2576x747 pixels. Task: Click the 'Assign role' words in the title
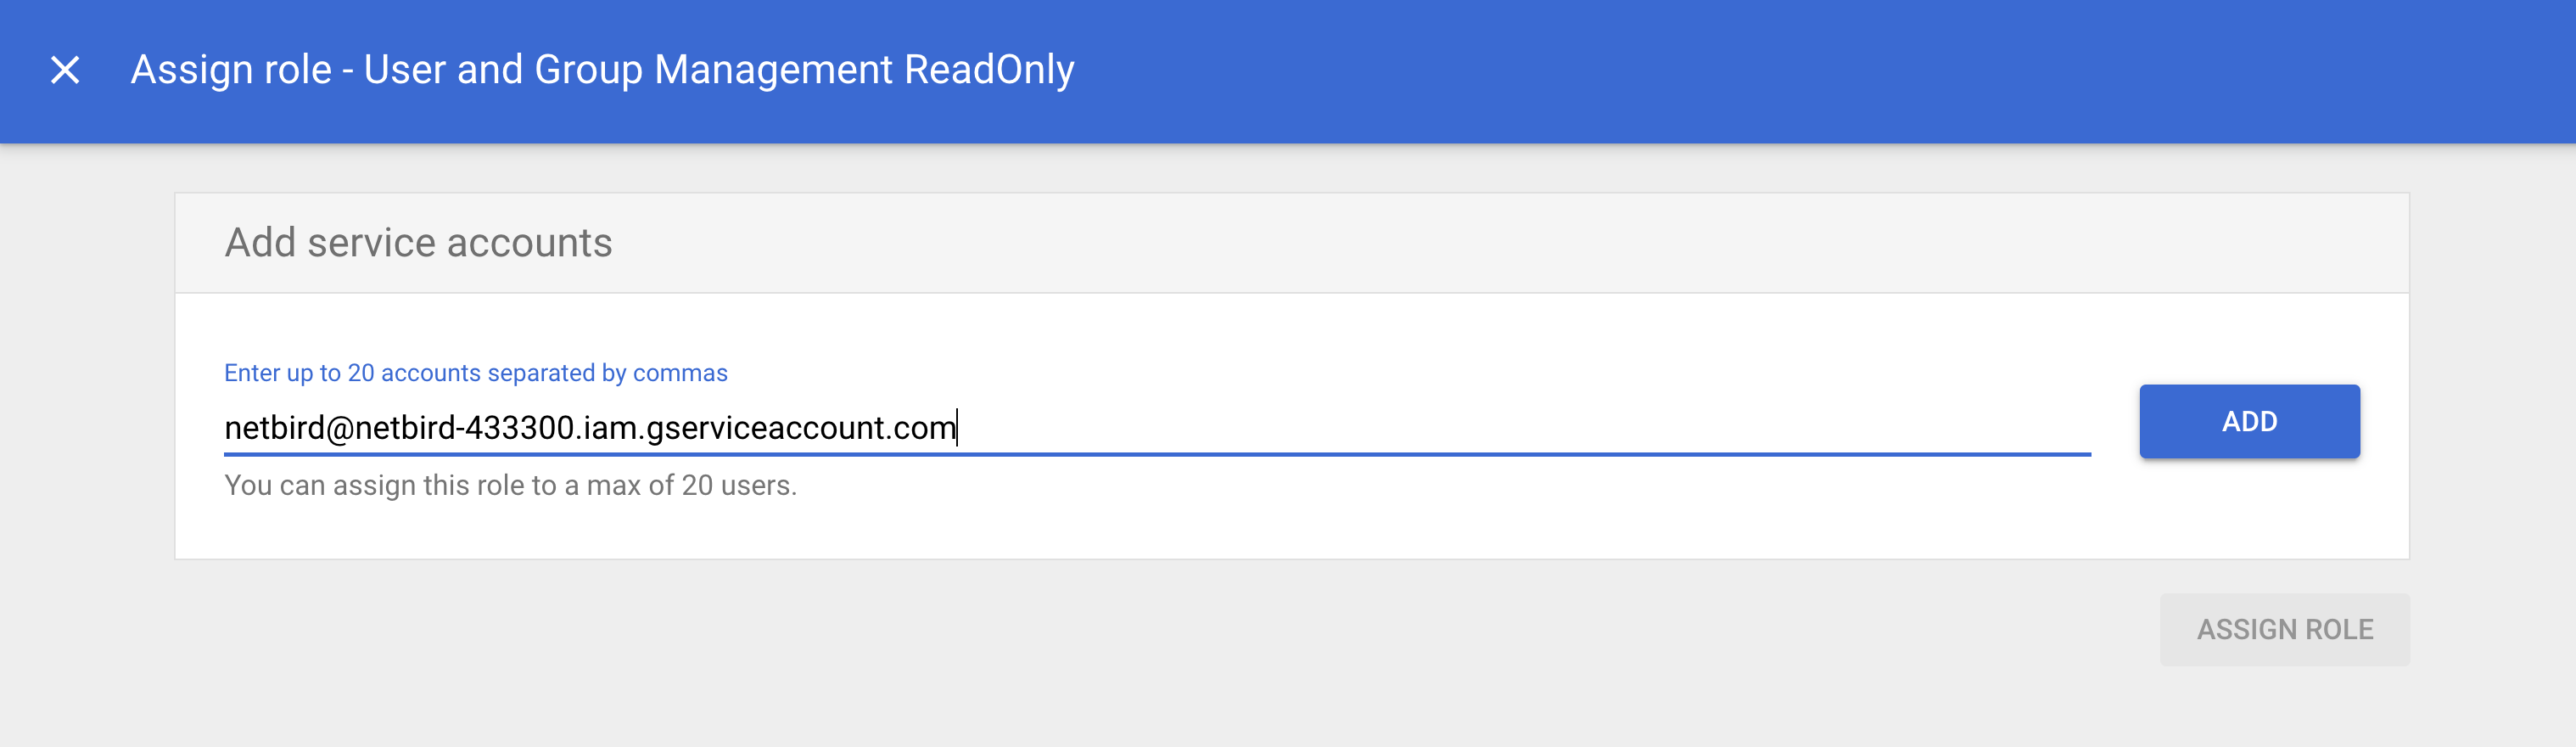231,70
